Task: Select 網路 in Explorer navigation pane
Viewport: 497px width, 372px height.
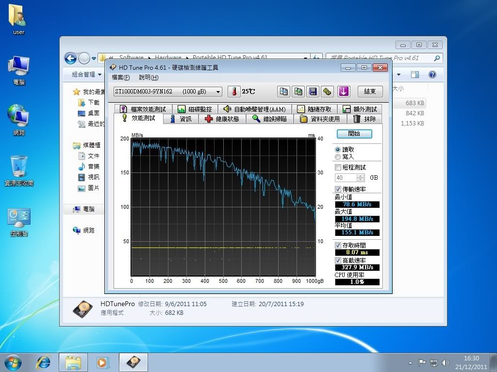Action: click(x=84, y=230)
